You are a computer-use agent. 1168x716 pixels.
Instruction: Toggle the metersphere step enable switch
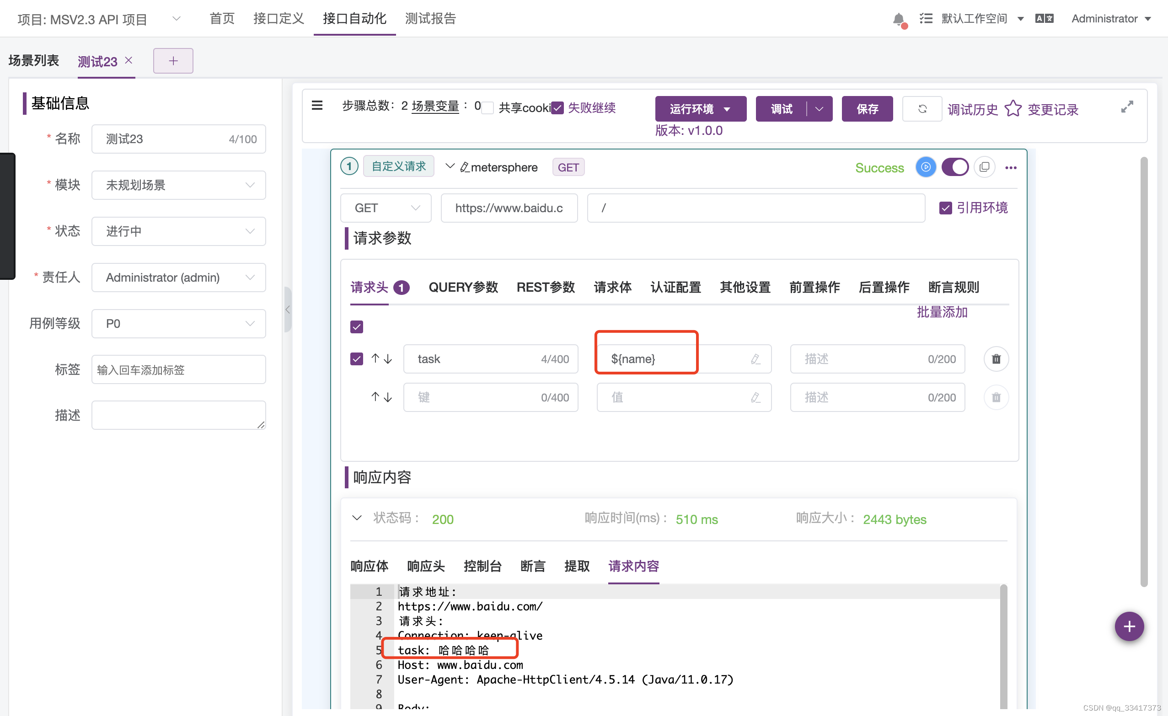click(x=955, y=167)
